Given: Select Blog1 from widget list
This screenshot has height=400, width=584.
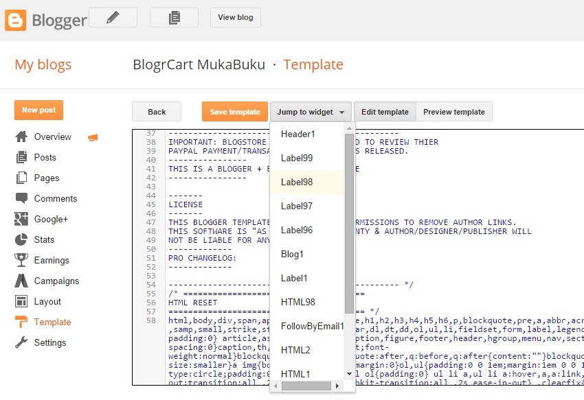Looking at the screenshot, I should 307,254.
